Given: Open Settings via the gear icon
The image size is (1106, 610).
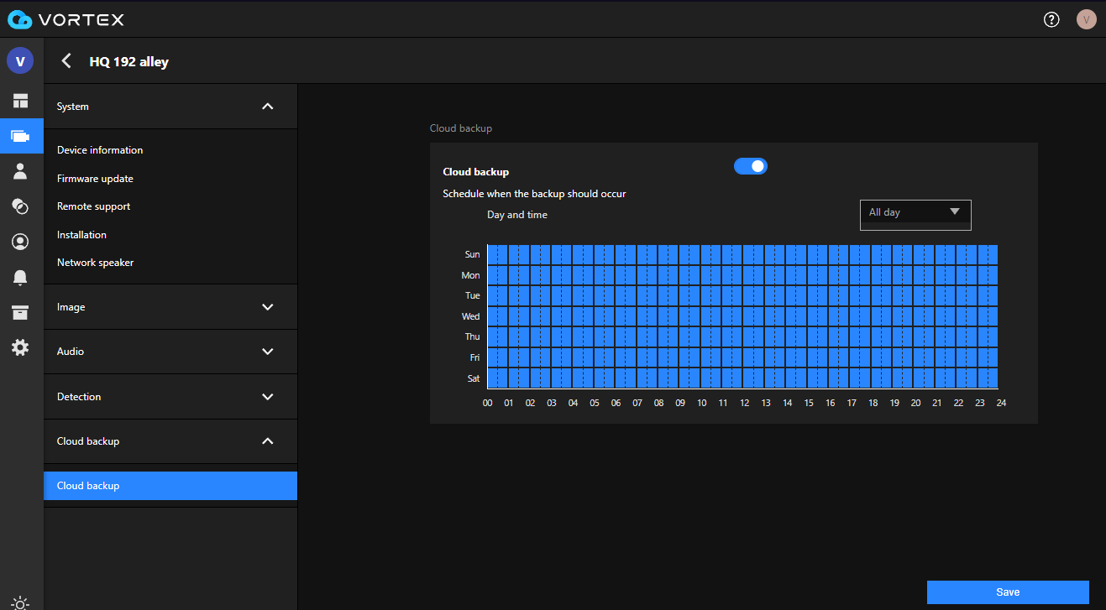Looking at the screenshot, I should tap(20, 347).
